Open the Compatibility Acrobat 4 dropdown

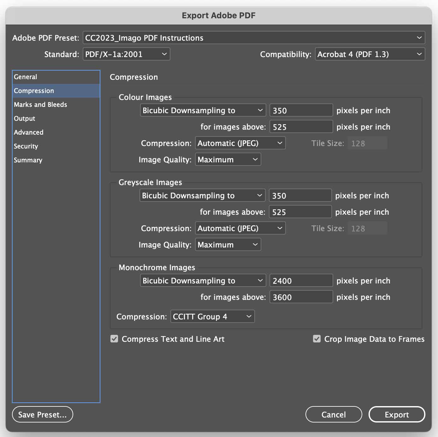[370, 54]
